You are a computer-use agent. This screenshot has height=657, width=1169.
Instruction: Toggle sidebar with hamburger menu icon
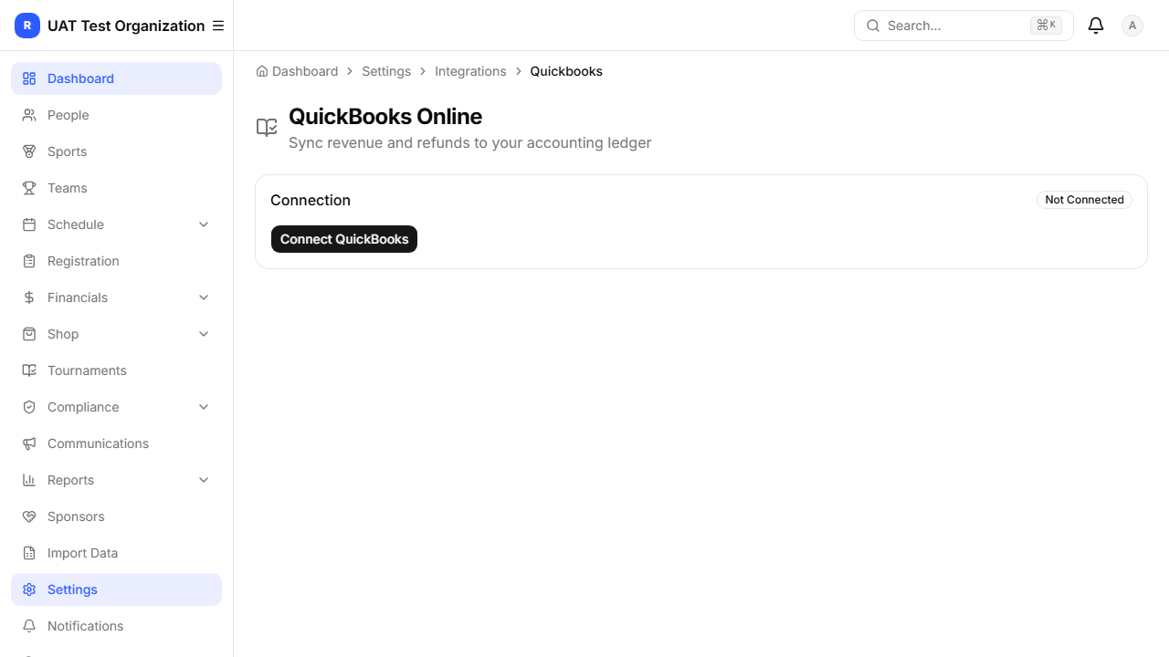[x=218, y=26]
